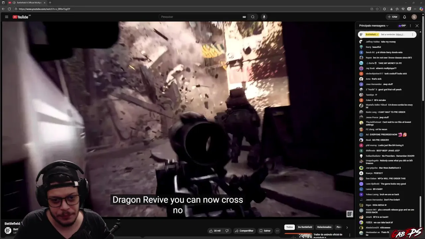425x239 pixels.
Task: Open browser essentials heart icon
Action: coord(403,9)
